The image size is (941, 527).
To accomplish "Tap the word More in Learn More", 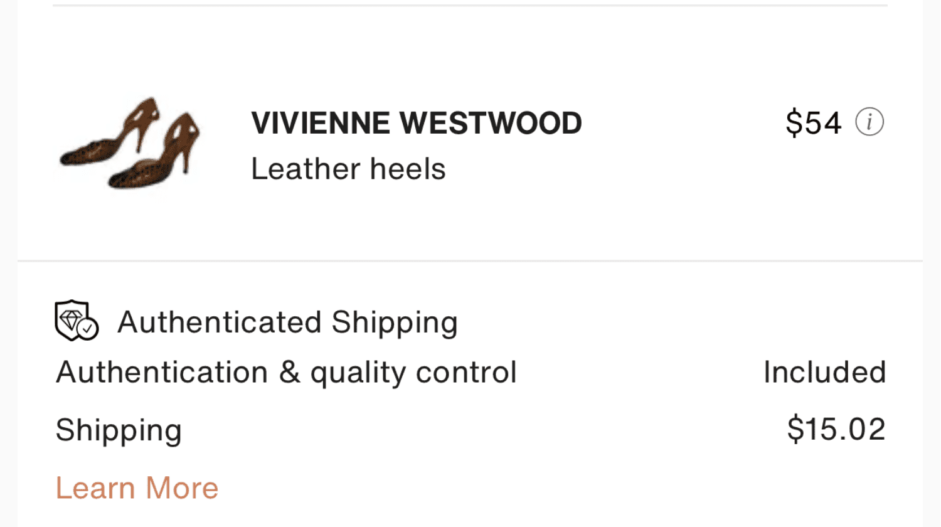I will coord(182,487).
